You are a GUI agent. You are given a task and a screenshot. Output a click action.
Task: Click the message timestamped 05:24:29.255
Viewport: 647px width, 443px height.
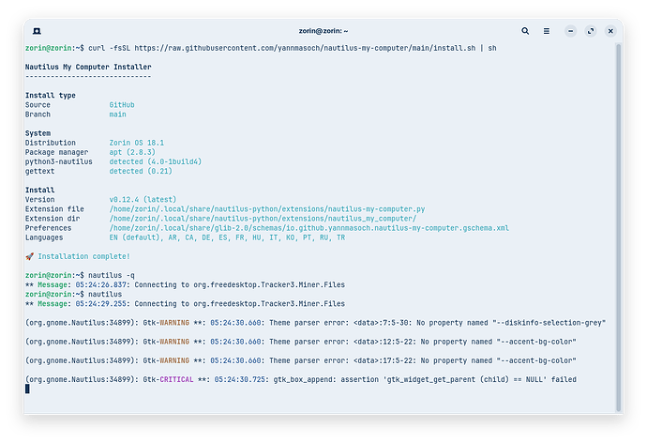pos(185,304)
